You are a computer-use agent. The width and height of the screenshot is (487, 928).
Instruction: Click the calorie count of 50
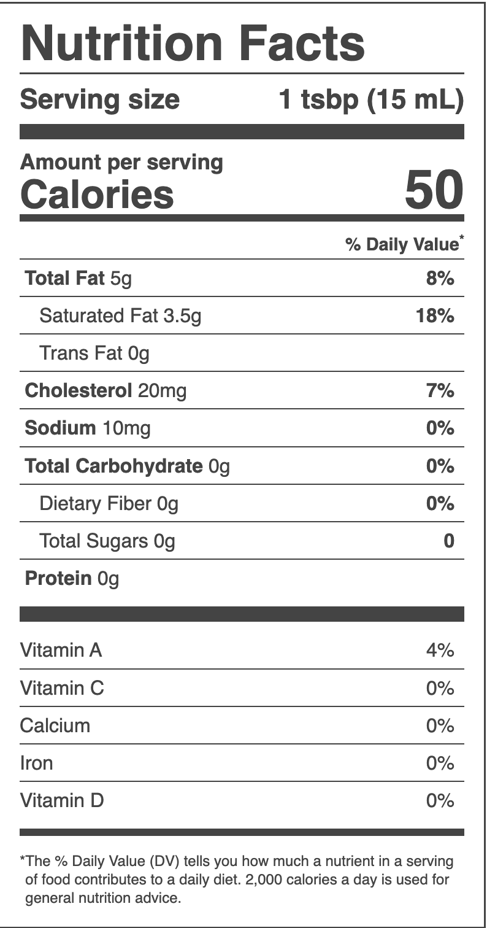pos(434,190)
